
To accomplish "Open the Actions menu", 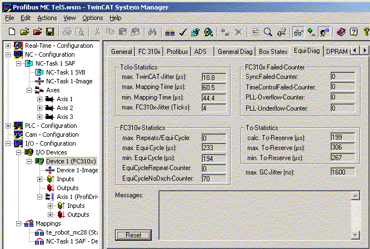I will 47,18.
